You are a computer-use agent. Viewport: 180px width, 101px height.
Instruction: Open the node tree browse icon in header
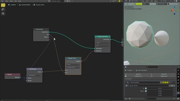tap(49, 1)
